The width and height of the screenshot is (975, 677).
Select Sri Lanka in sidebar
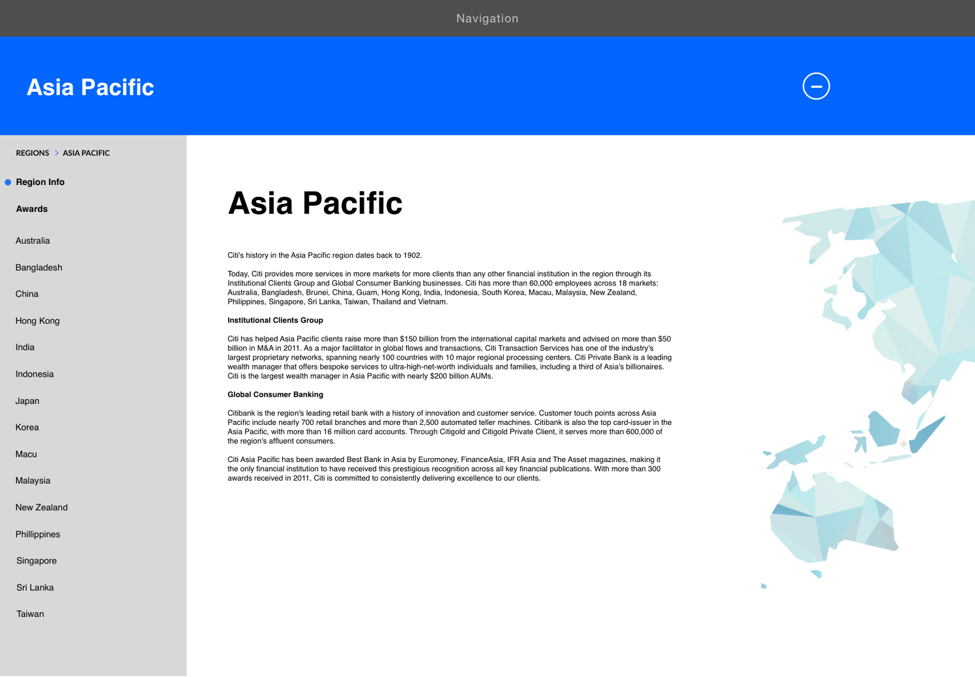pyautogui.click(x=35, y=588)
